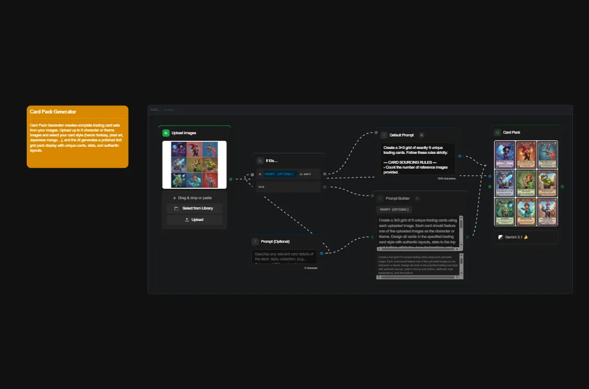Click the If Else node icon
The image size is (589, 389).
tap(260, 161)
